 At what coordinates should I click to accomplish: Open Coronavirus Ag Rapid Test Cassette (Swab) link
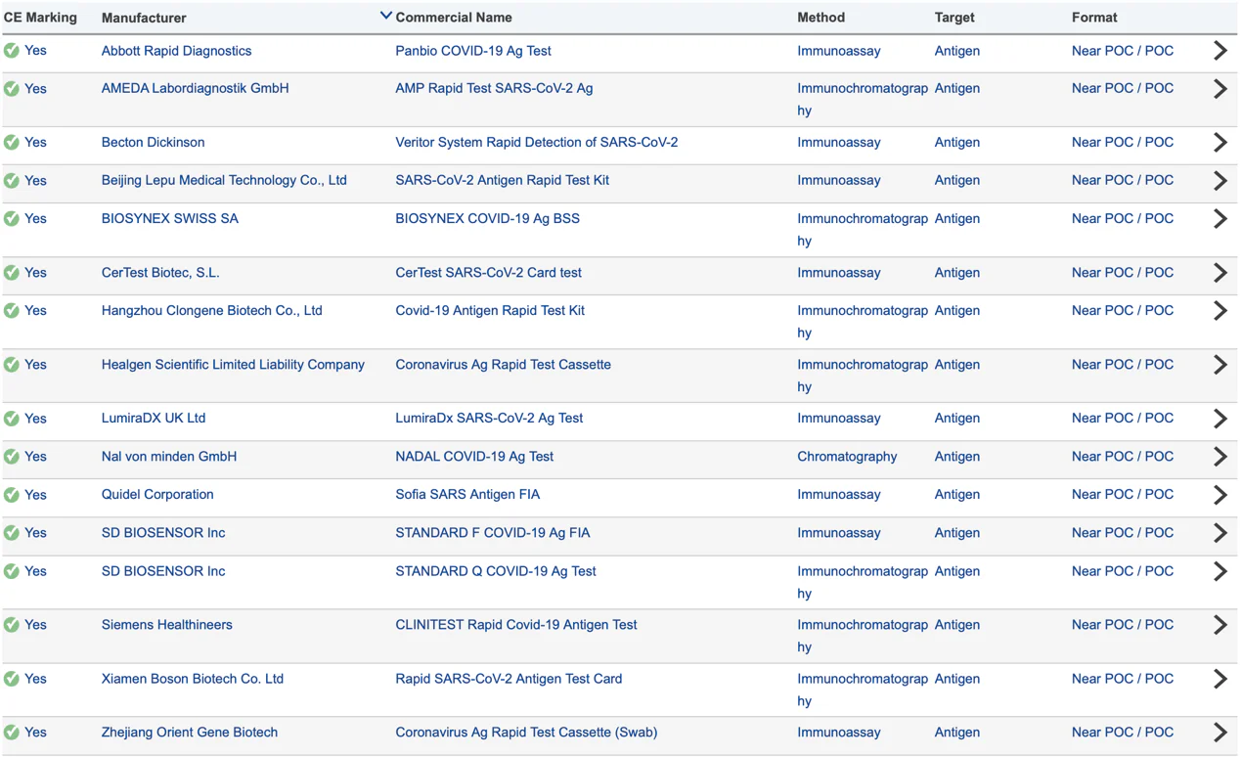tap(526, 732)
